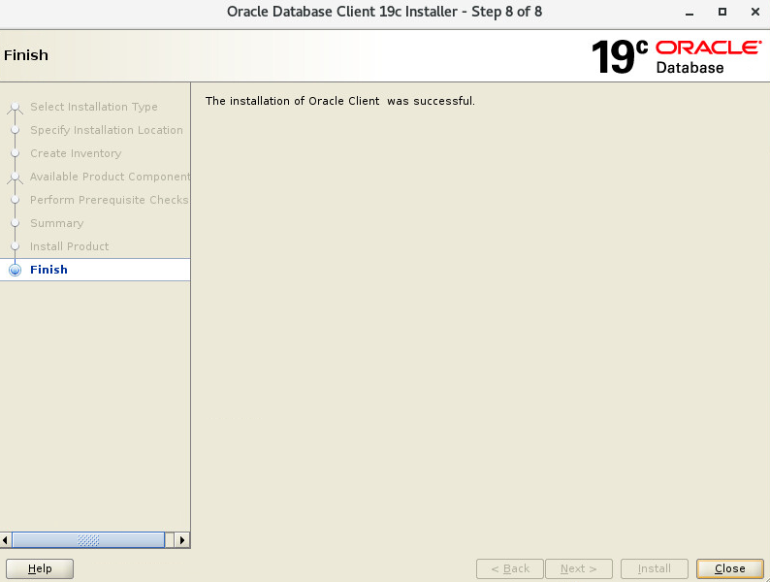Select the Specify Installation Location step
Screen dimensions: 770x582
107,130
